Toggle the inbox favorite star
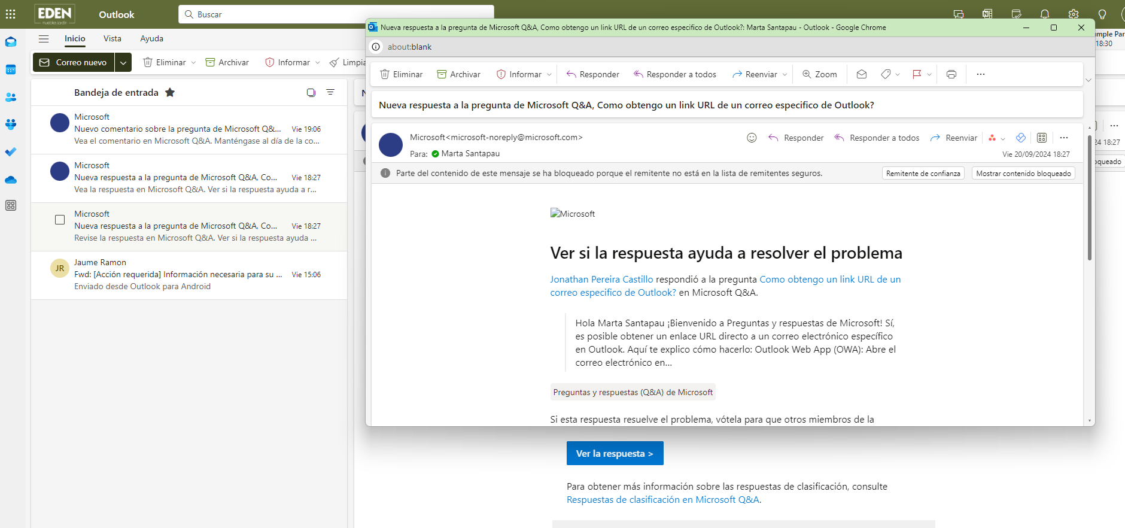1125x528 pixels. click(170, 92)
